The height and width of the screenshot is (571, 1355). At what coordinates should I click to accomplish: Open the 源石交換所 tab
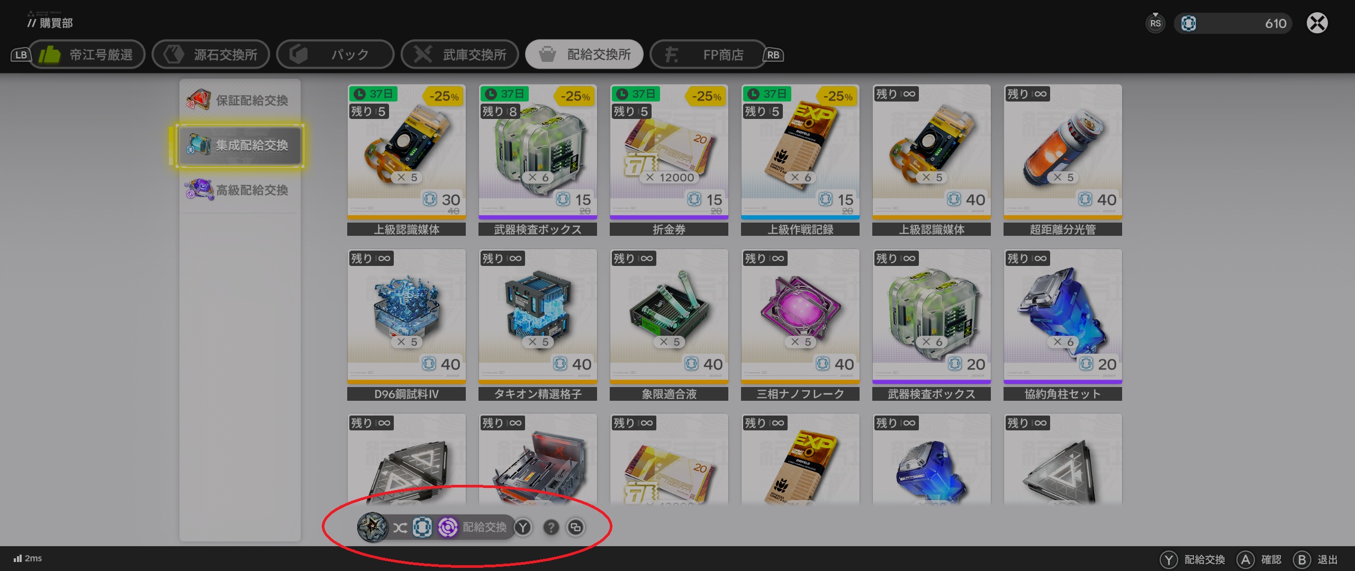tap(211, 54)
